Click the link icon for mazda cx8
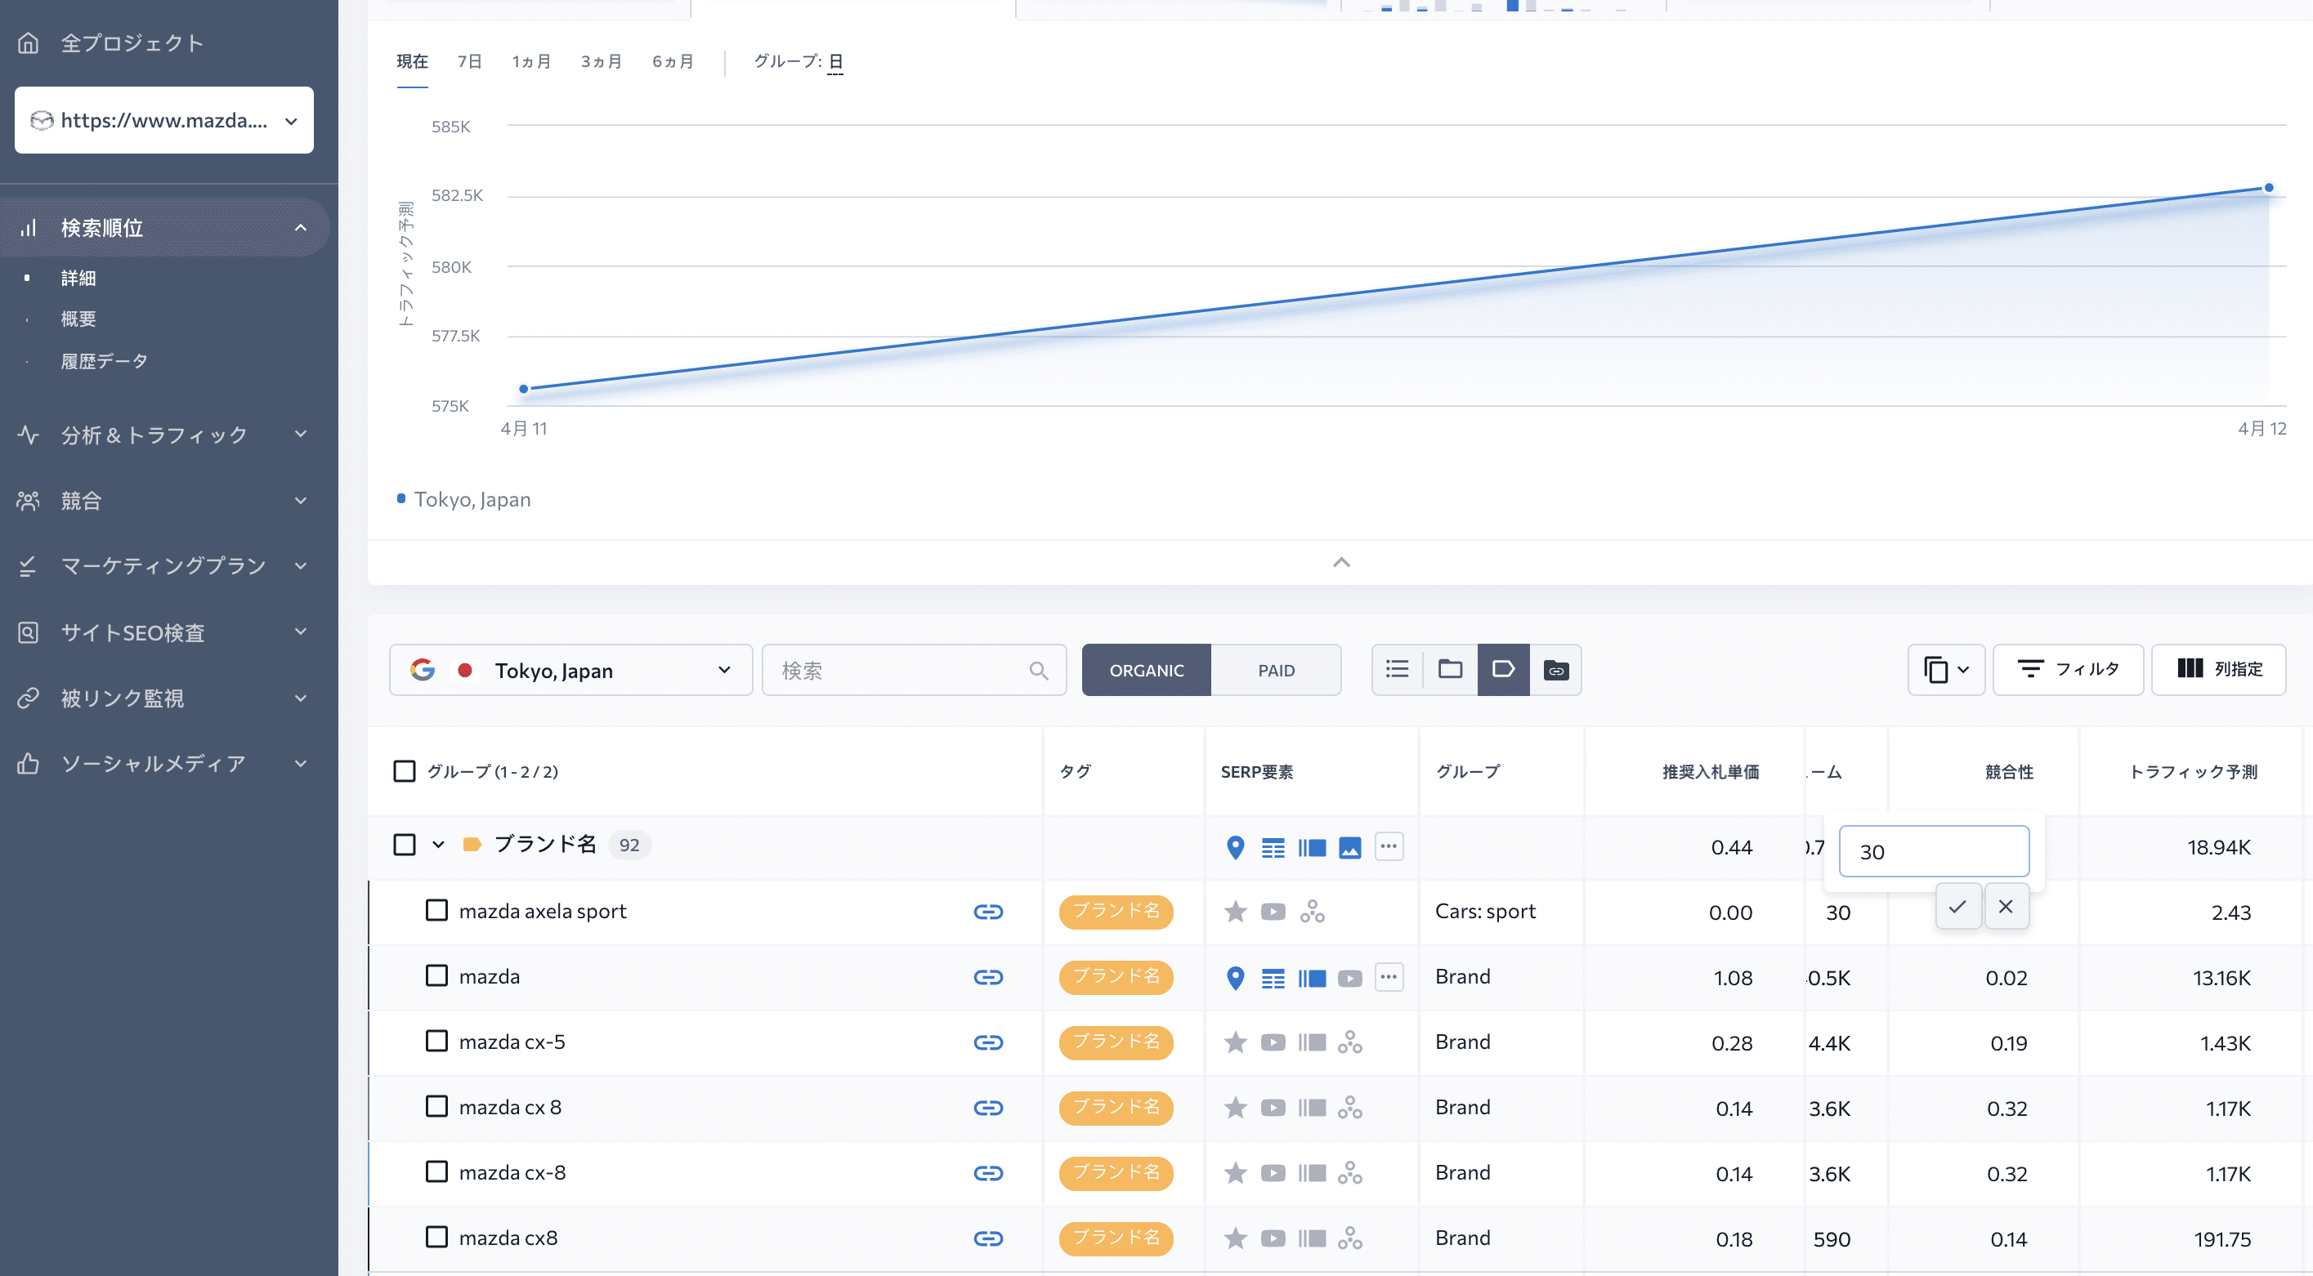Screen dimensions: 2313x1276 coord(987,1239)
